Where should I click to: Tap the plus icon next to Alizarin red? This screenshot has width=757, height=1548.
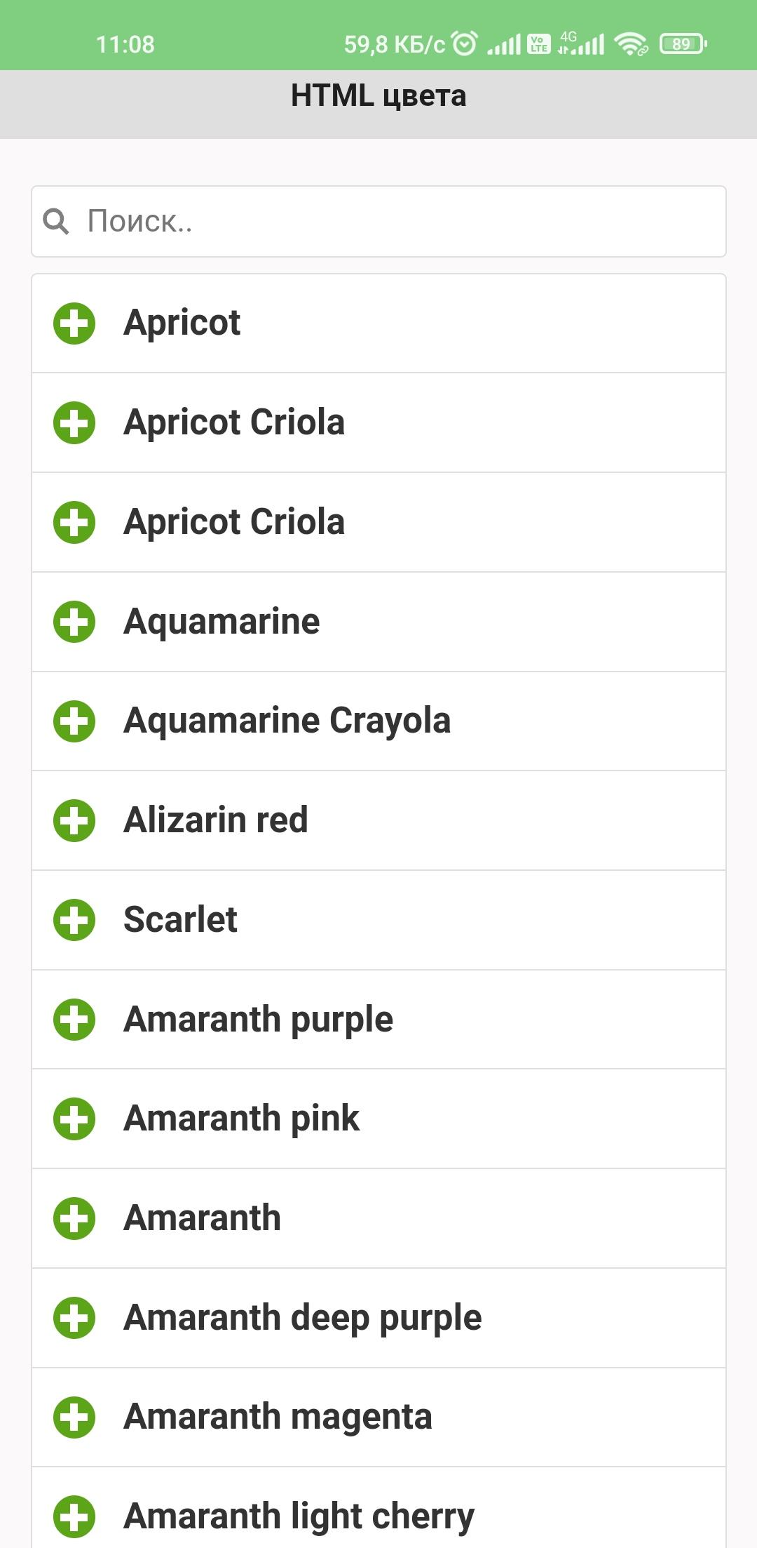[74, 820]
